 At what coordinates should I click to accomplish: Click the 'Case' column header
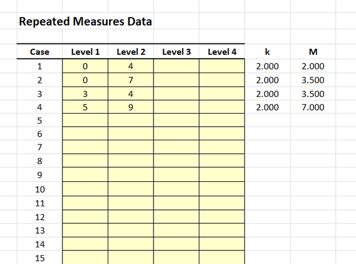39,52
